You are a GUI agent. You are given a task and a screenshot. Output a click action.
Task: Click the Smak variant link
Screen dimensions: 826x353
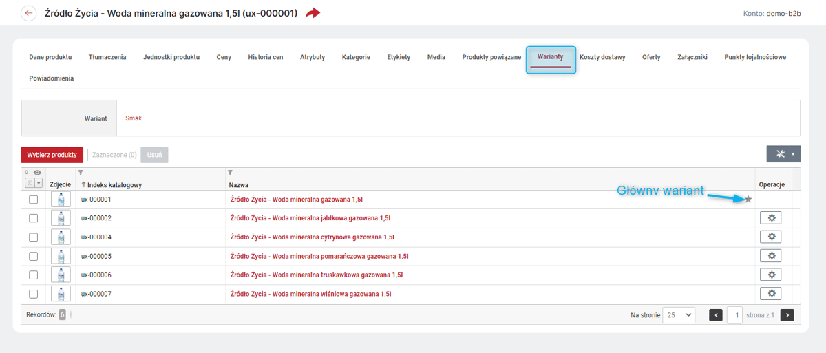click(x=134, y=118)
